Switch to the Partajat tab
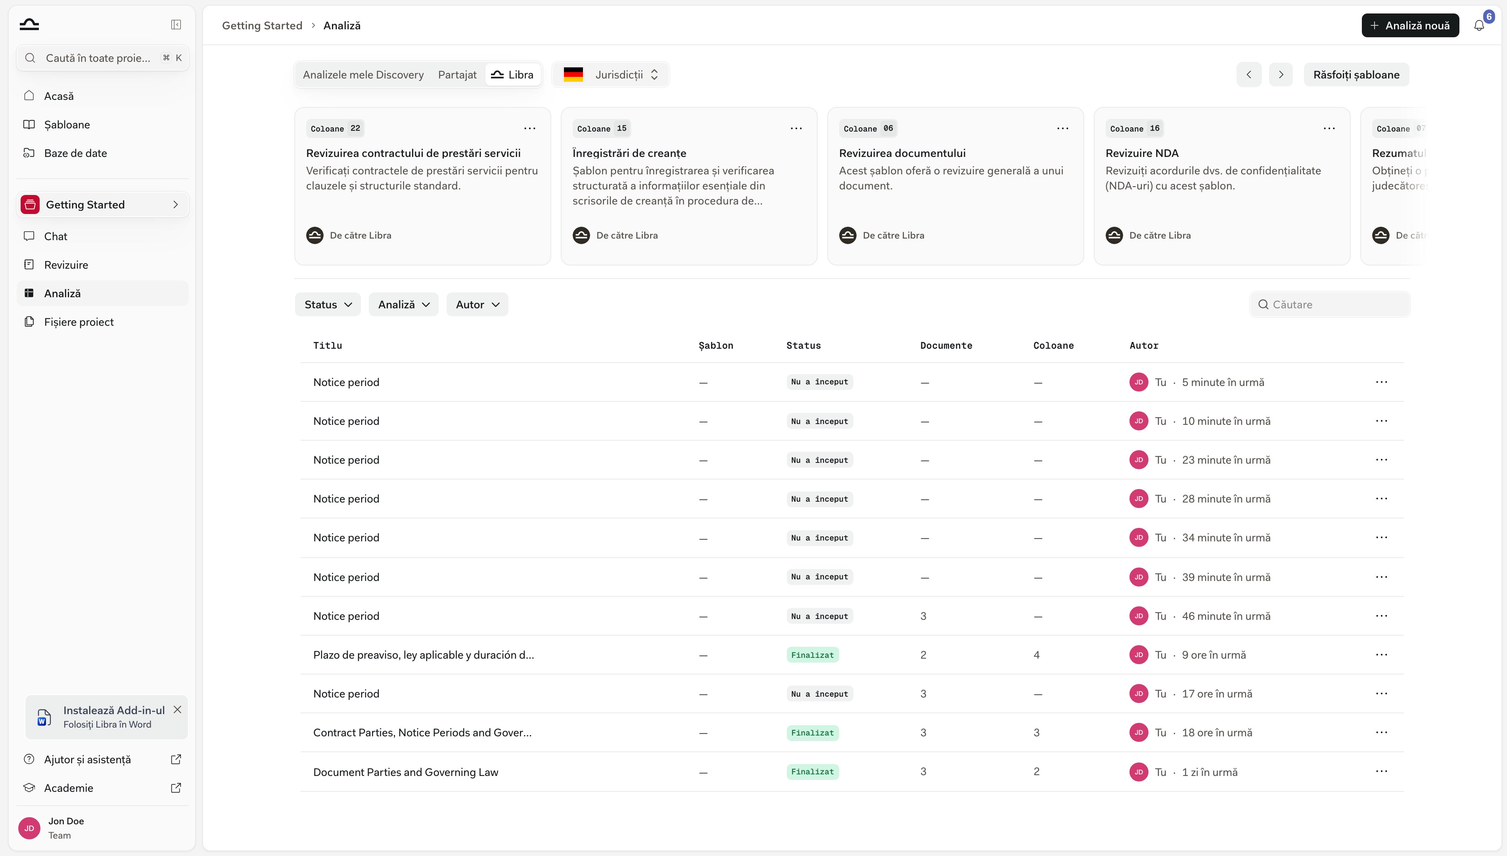 [x=457, y=75]
